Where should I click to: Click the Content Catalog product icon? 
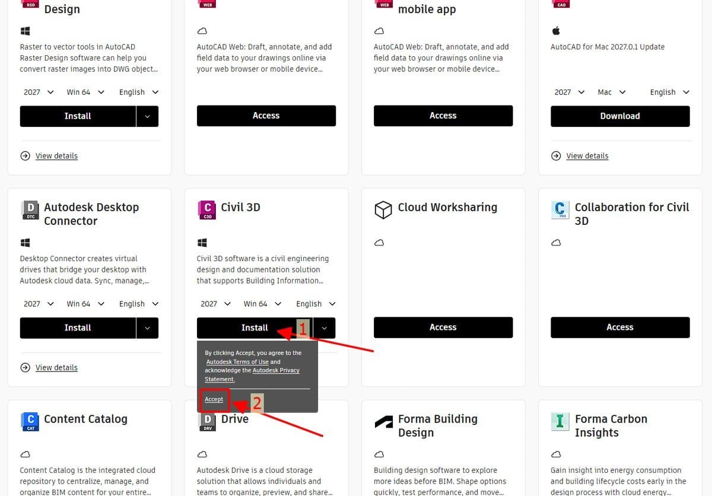(x=30, y=421)
